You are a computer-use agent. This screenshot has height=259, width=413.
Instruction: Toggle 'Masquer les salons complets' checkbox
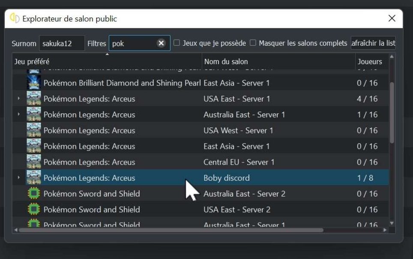coord(253,43)
